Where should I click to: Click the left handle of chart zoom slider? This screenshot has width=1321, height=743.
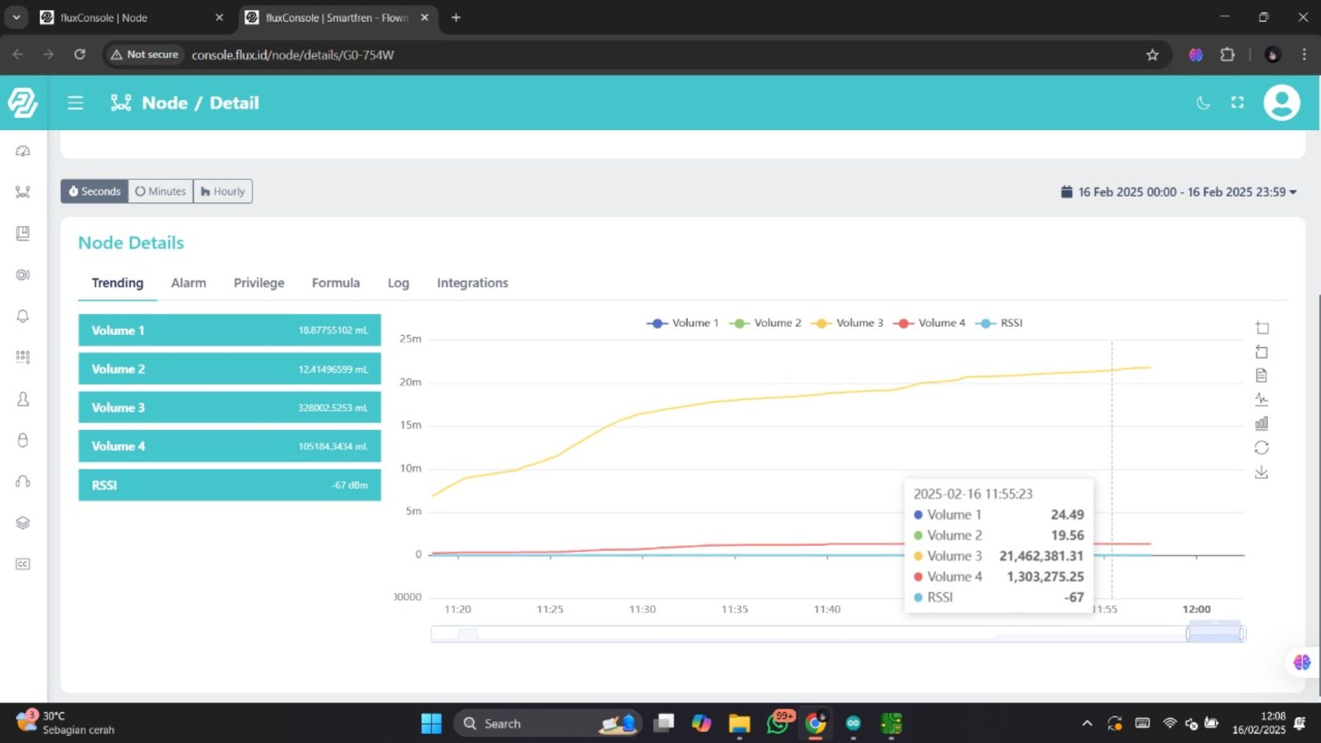coord(1188,634)
